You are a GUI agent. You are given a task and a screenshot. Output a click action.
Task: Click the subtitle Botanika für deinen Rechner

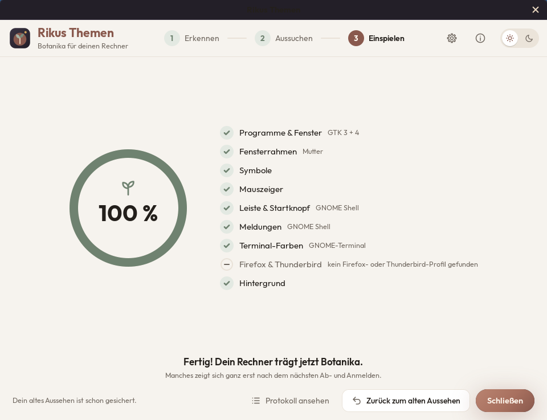[x=83, y=46]
